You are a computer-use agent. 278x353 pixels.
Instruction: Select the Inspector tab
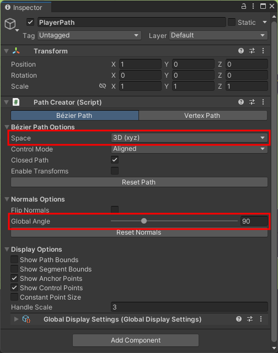tap(26, 7)
